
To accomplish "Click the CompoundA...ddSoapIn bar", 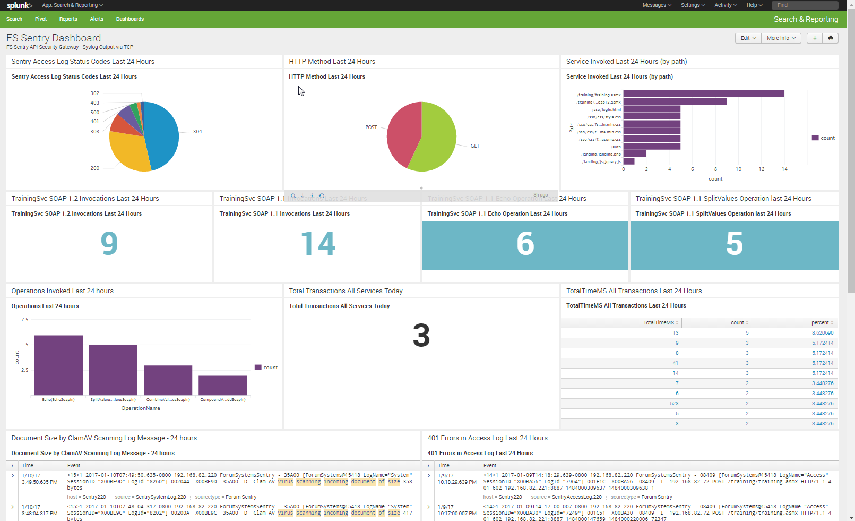I will (x=223, y=386).
